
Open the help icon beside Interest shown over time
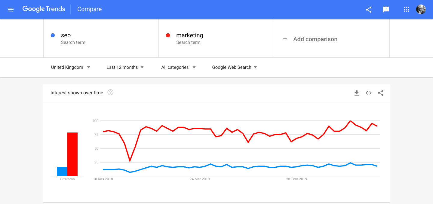pos(110,93)
